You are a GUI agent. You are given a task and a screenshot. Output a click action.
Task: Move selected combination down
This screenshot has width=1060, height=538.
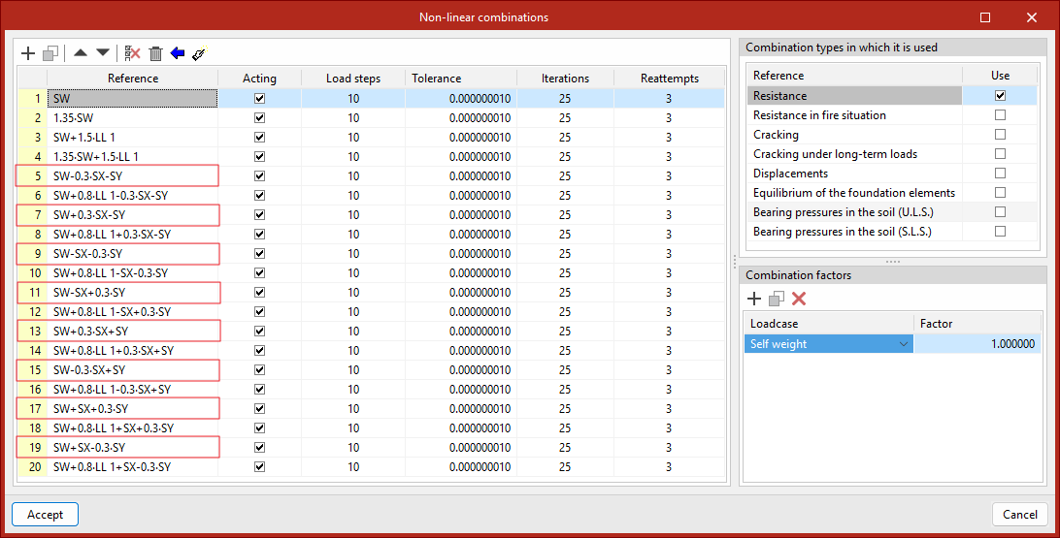[103, 52]
